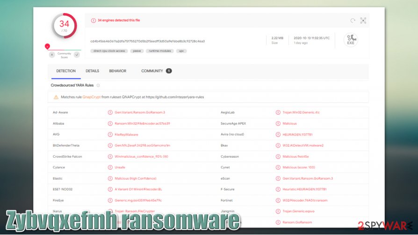Image resolution: width=418 pixels, height=235 pixels.
Task: Click the '2.22 MB' file size value
Action: (x=277, y=38)
